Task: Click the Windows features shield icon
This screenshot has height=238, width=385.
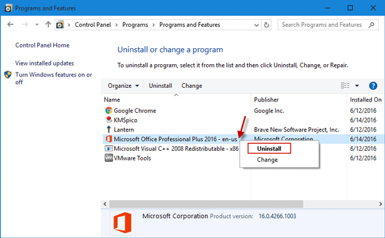Action: [8, 74]
